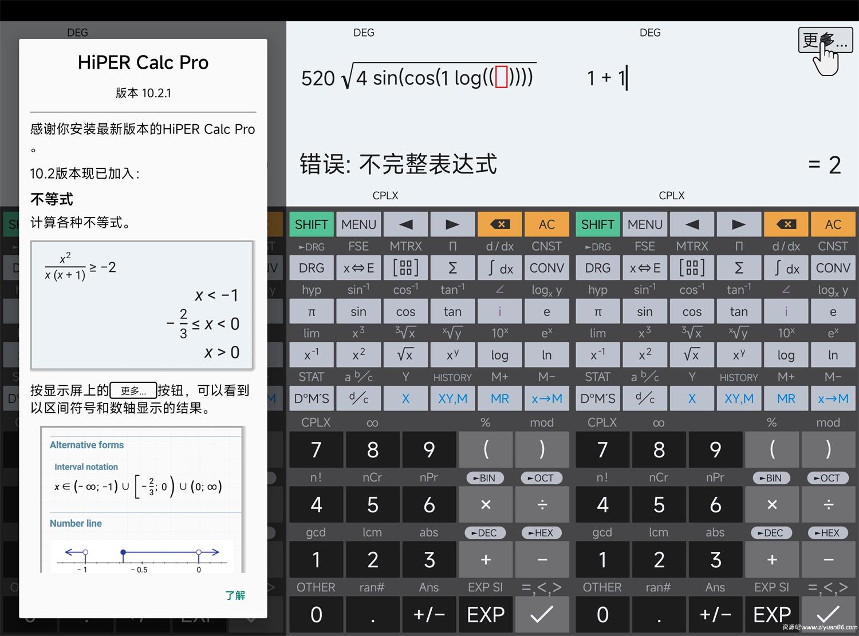The width and height of the screenshot is (859, 636).
Task: Tap EXP key on the right calculator
Action: click(772, 615)
